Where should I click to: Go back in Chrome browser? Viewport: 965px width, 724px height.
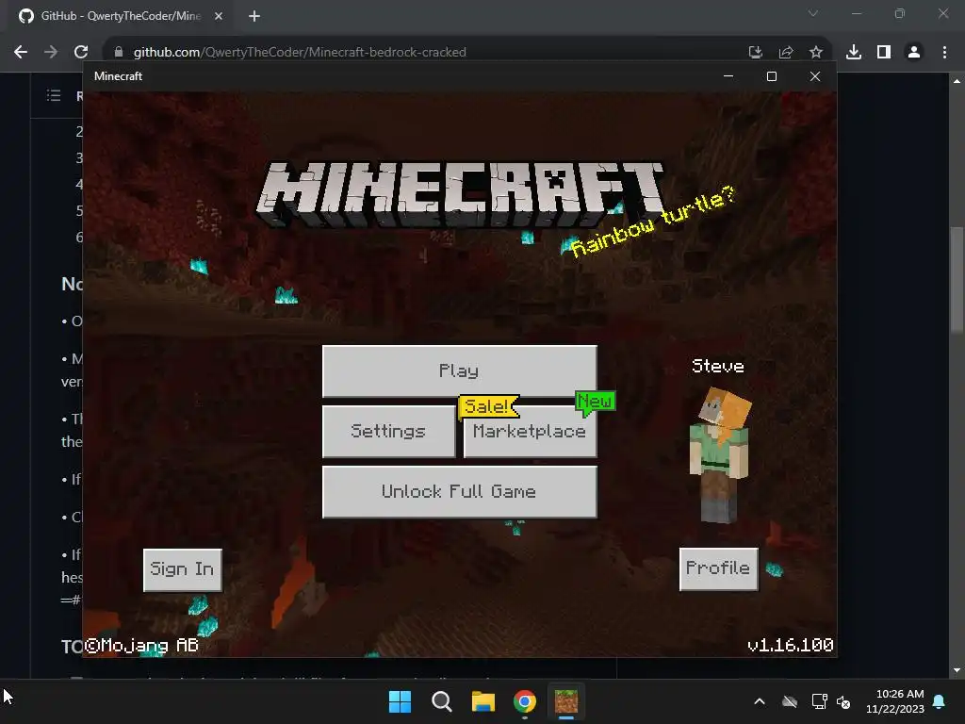point(21,52)
